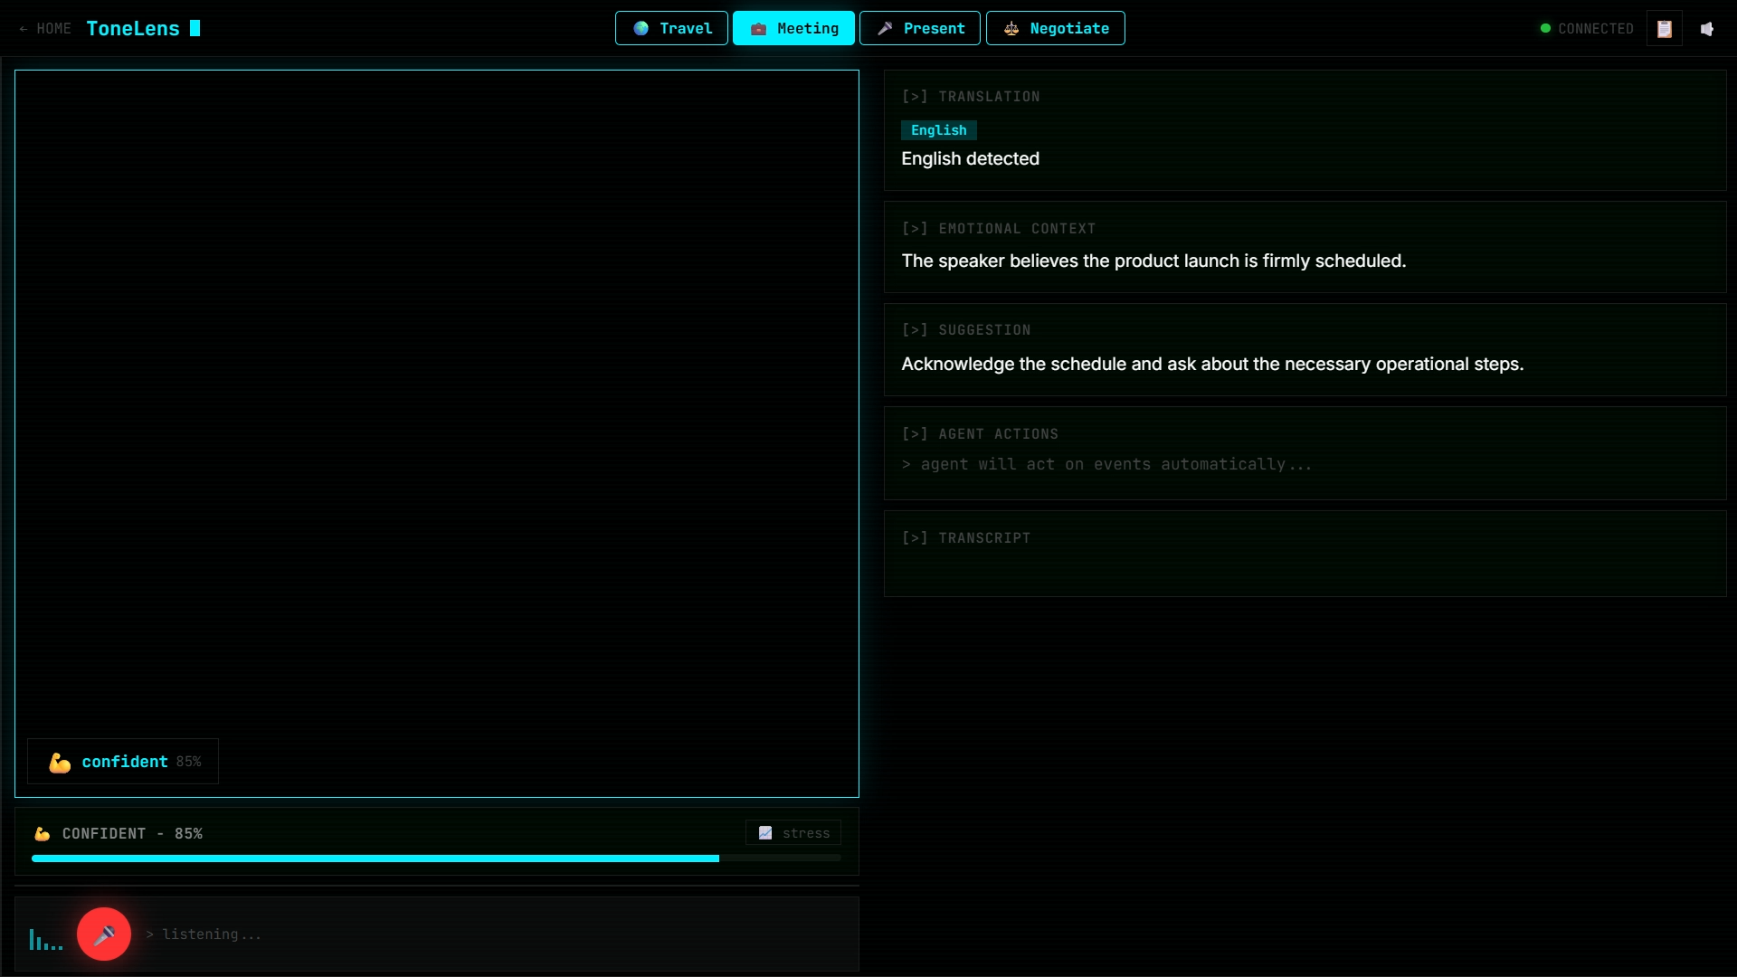Viewport: 1737px width, 977px height.
Task: Switch to Travel mode
Action: click(x=671, y=29)
